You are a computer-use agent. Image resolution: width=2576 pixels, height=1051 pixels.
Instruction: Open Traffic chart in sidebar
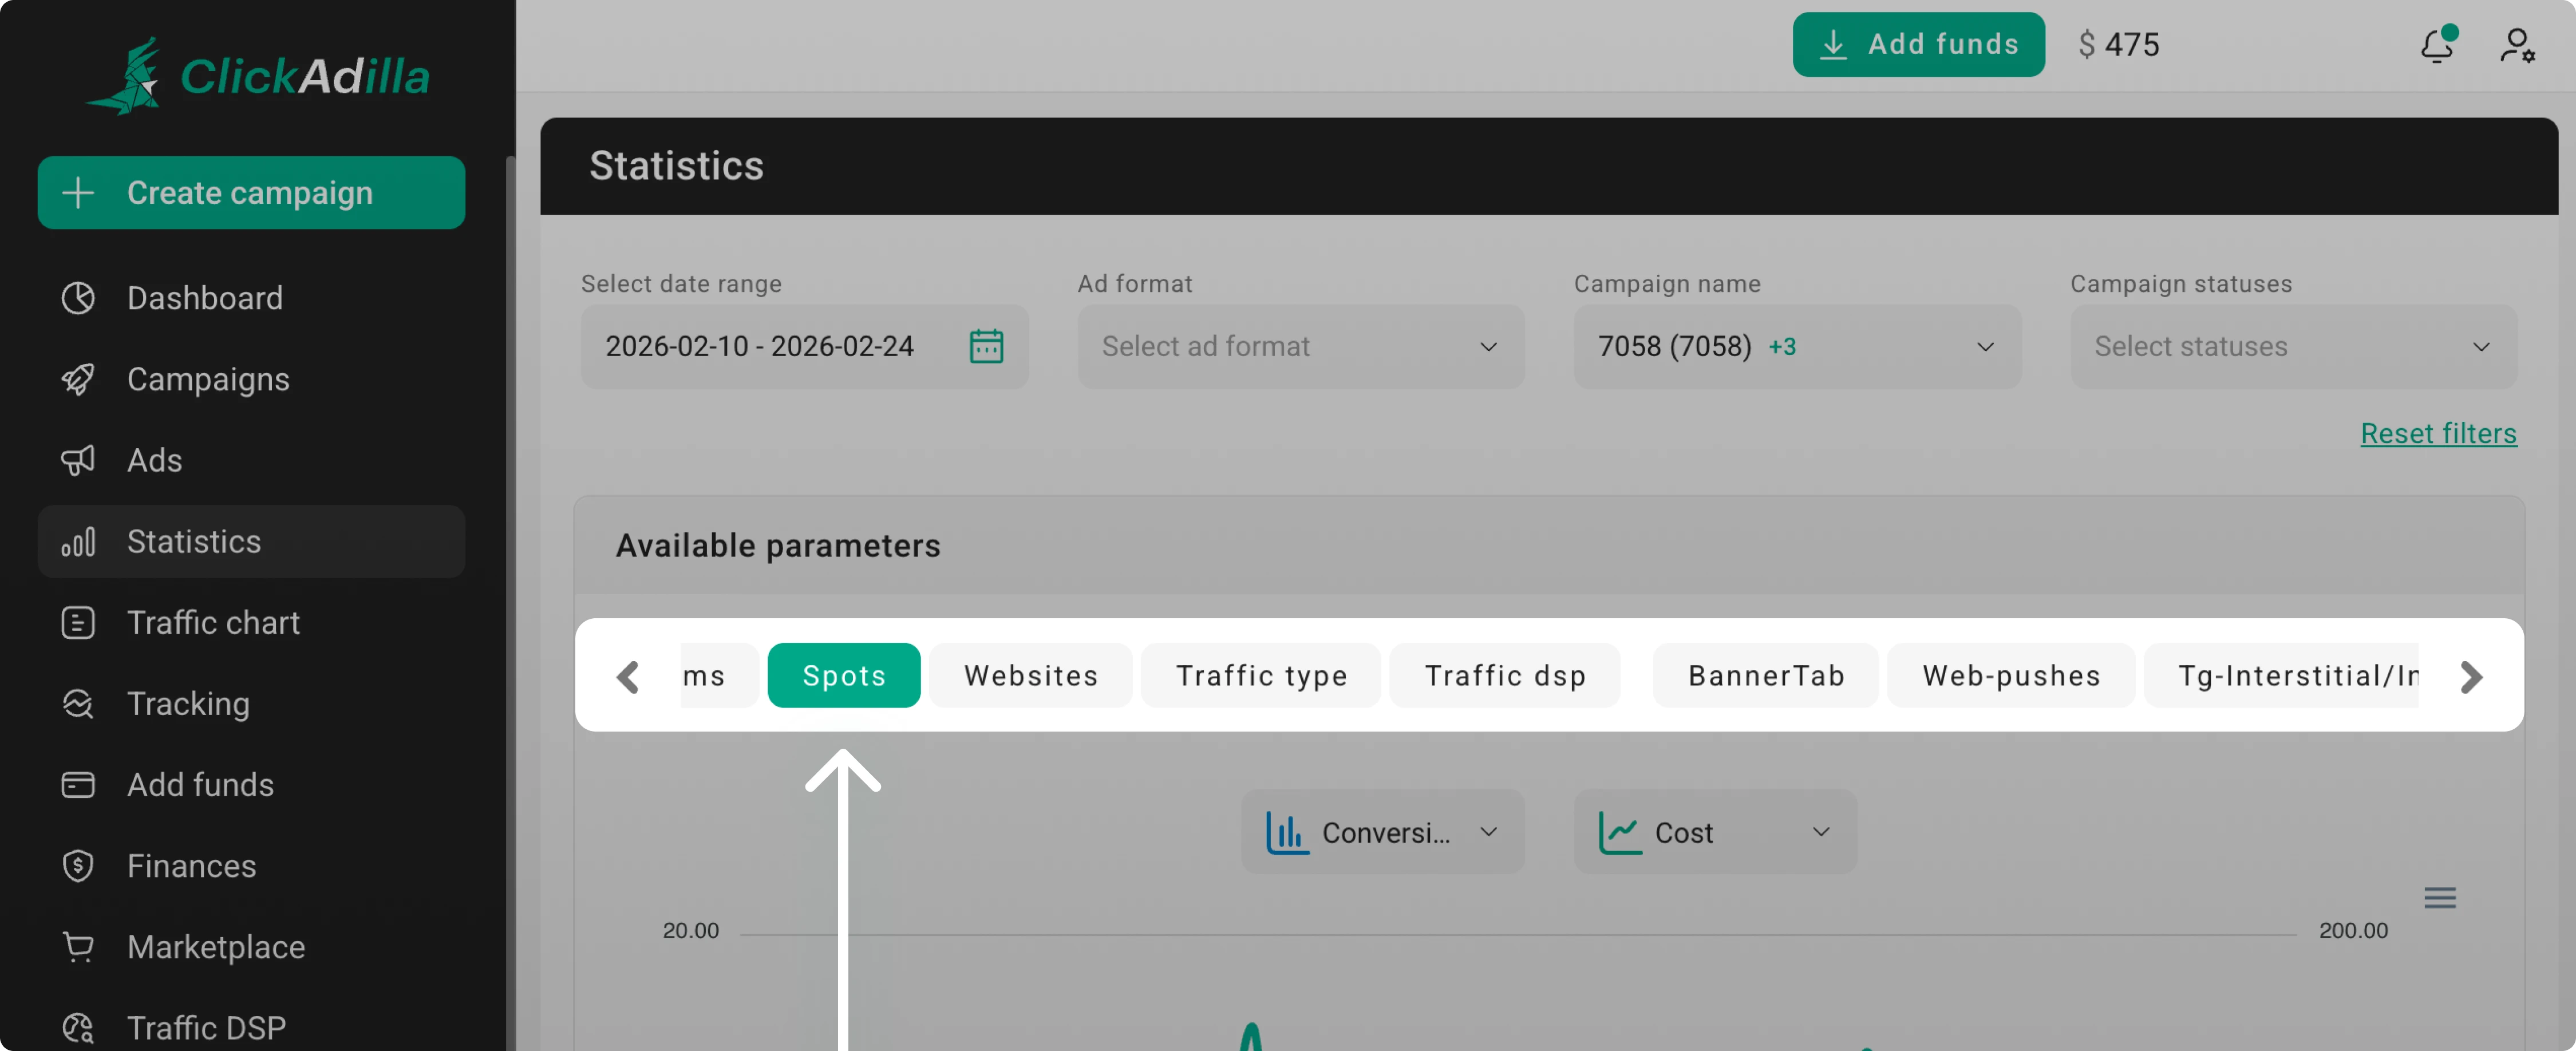click(251, 622)
